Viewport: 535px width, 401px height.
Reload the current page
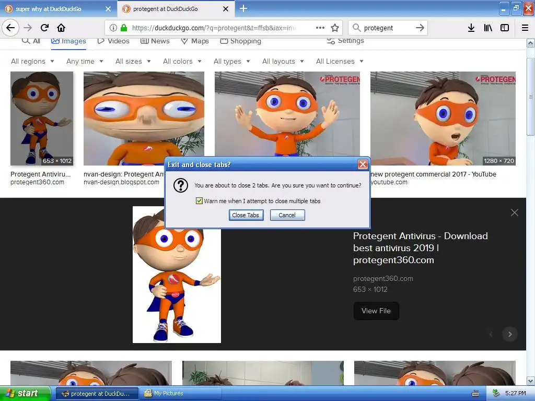[x=44, y=28]
